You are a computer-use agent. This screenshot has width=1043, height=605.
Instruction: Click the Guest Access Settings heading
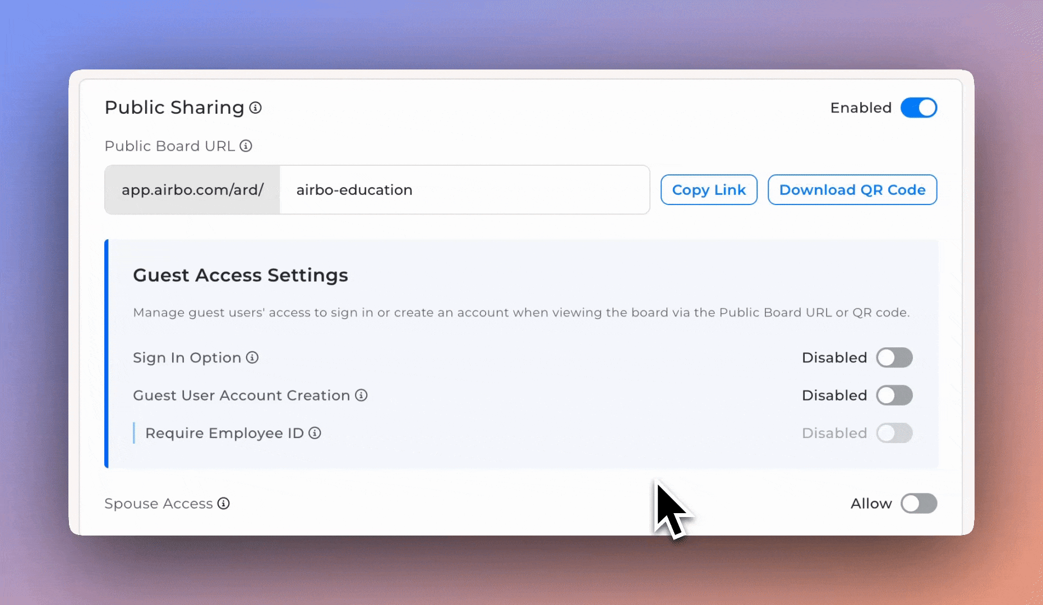(x=241, y=275)
